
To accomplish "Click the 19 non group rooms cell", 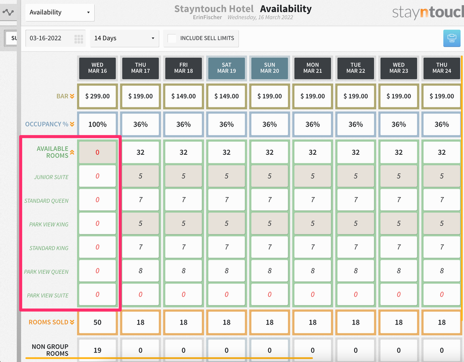I will [97, 350].
